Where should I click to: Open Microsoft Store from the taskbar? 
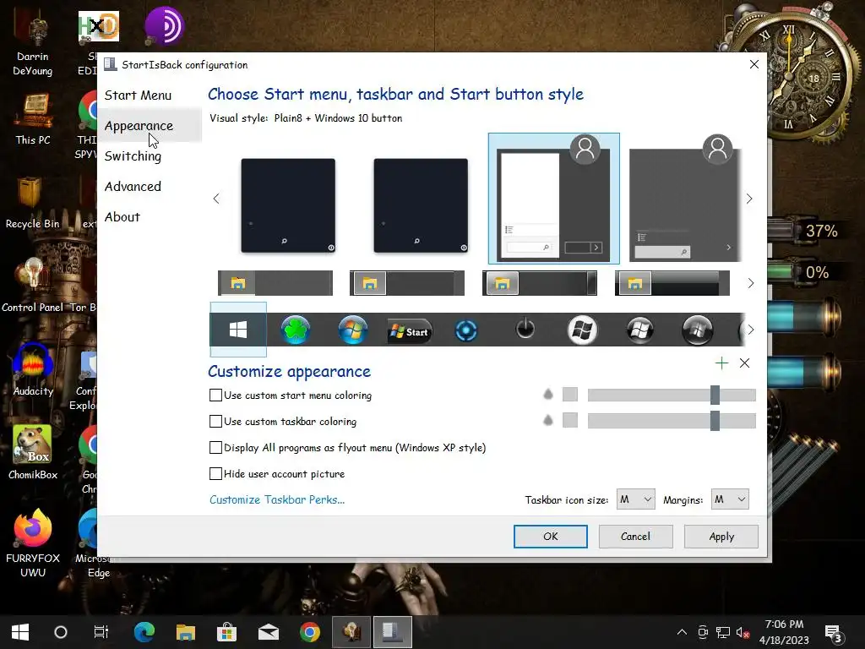coord(226,632)
